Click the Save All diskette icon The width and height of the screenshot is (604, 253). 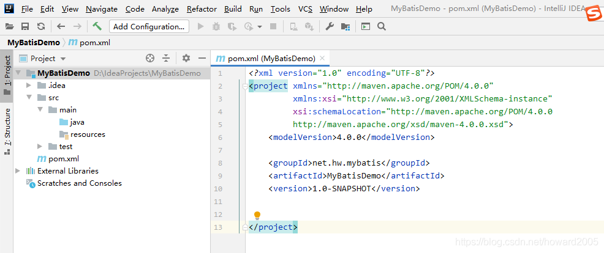25,26
